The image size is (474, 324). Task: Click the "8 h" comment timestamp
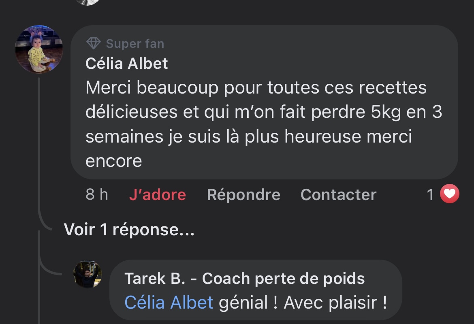(x=97, y=195)
